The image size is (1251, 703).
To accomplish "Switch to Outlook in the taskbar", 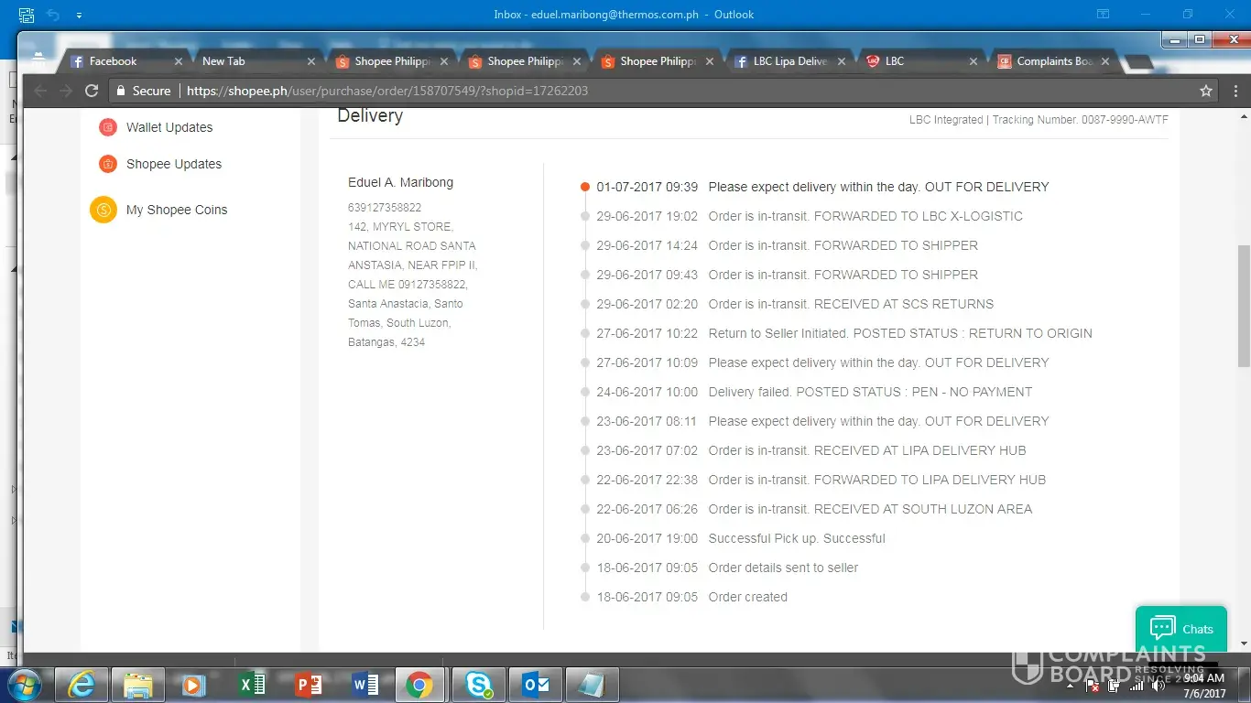I will click(x=535, y=685).
